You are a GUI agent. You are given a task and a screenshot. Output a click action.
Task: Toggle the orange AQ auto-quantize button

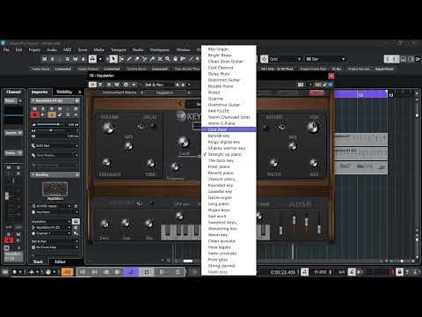point(67,272)
